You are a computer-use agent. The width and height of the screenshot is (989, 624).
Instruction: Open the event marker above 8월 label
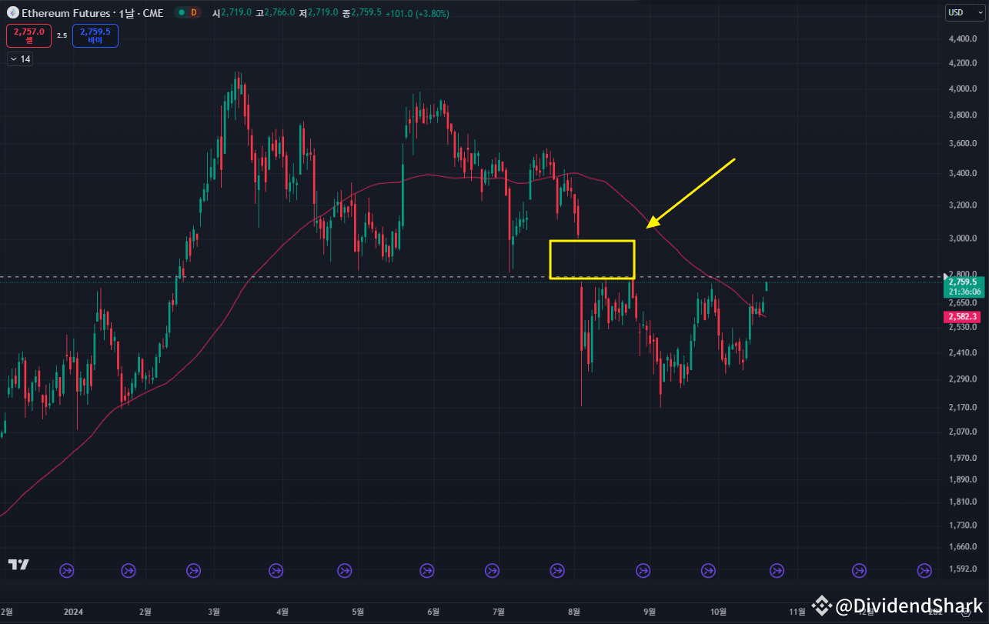(558, 570)
